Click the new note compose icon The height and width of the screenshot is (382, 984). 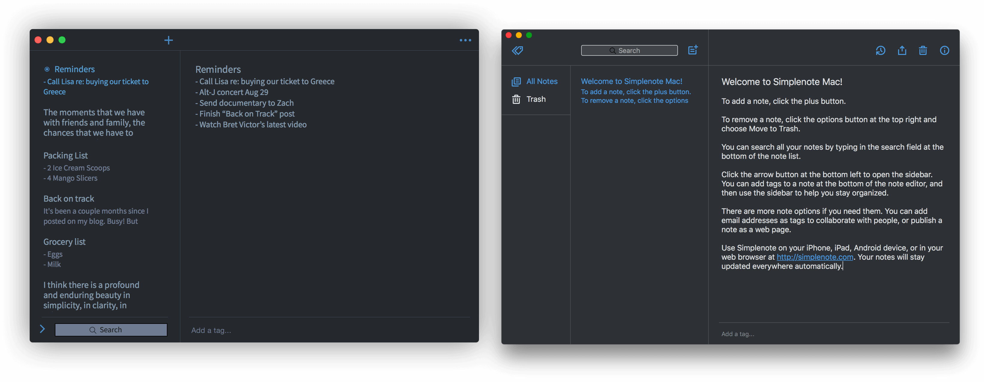tap(693, 50)
